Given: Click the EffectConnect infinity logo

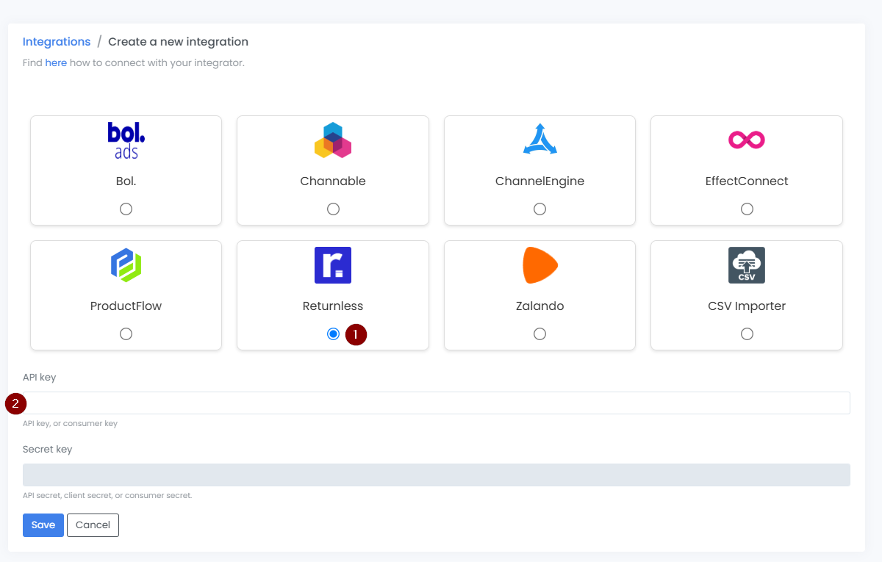Looking at the screenshot, I should tap(747, 140).
